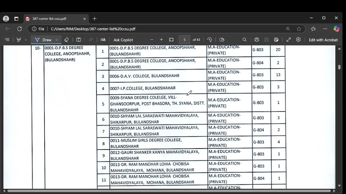Add a text box tool

(x=79, y=40)
